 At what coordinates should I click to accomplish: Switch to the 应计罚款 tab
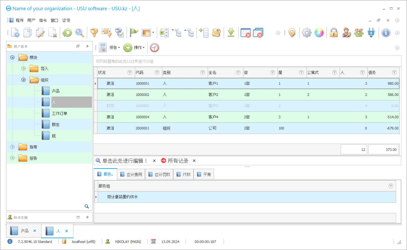(159, 174)
